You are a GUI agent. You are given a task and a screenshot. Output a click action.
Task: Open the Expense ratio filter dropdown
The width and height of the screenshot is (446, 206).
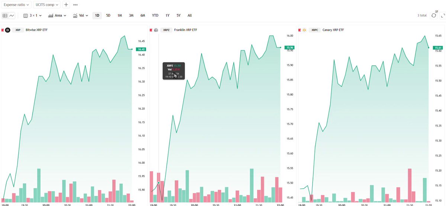click(x=16, y=5)
